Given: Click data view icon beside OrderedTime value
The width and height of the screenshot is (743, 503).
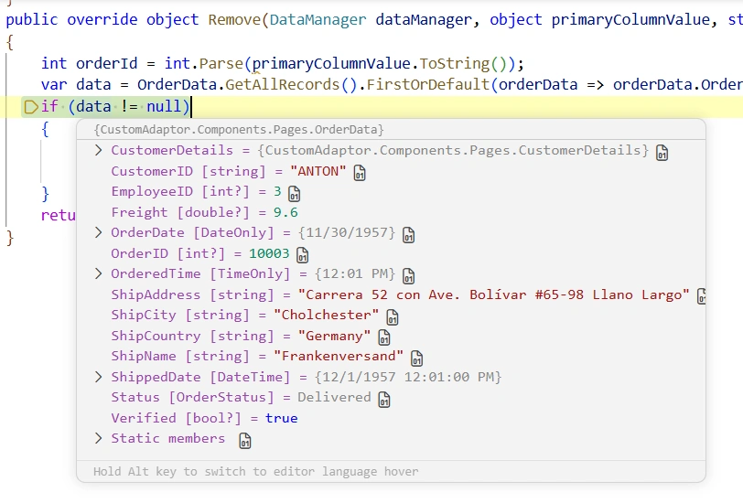Looking at the screenshot, I should [x=408, y=275].
